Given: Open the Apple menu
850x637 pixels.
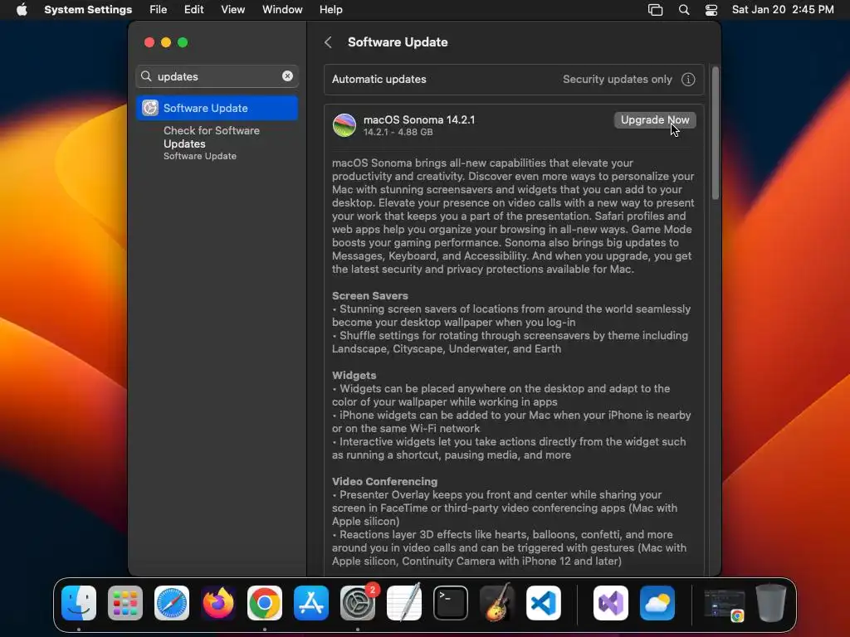Looking at the screenshot, I should point(22,10).
